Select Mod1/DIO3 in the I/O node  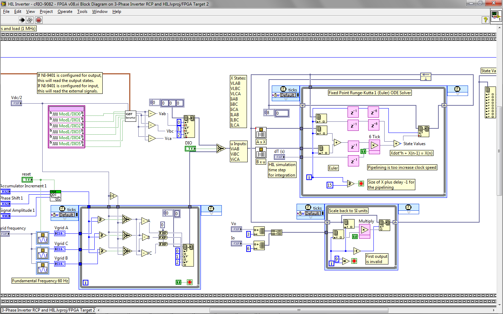[x=67, y=132]
